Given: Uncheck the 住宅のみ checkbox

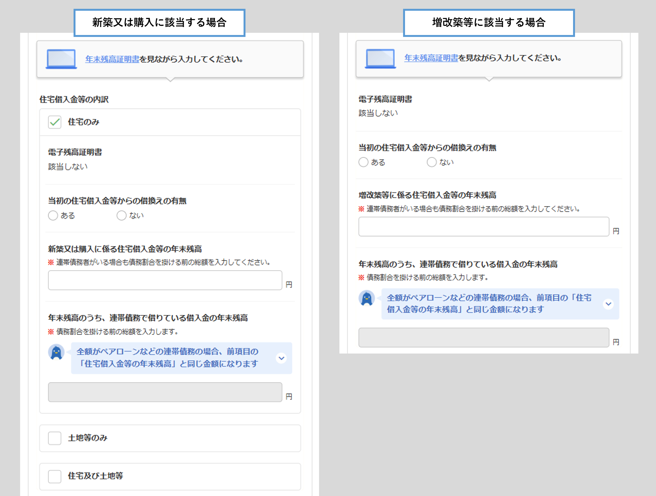Looking at the screenshot, I should coord(55,122).
